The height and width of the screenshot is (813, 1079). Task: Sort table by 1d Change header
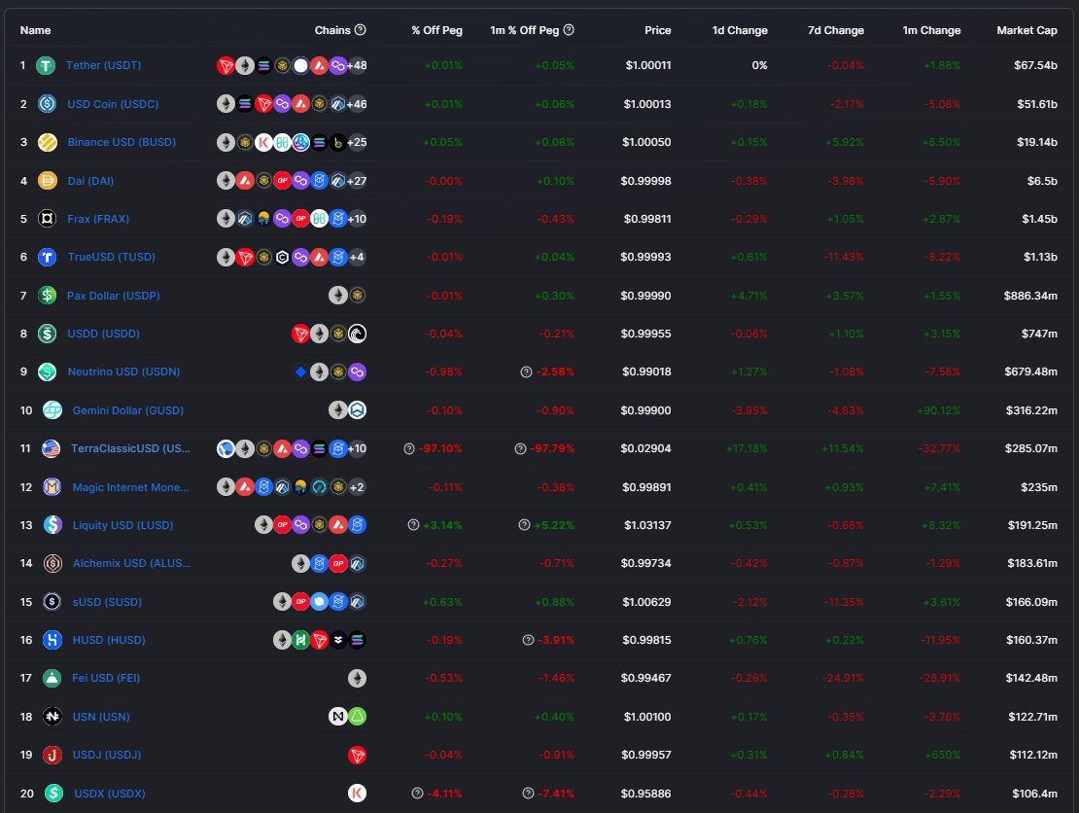pyautogui.click(x=740, y=30)
